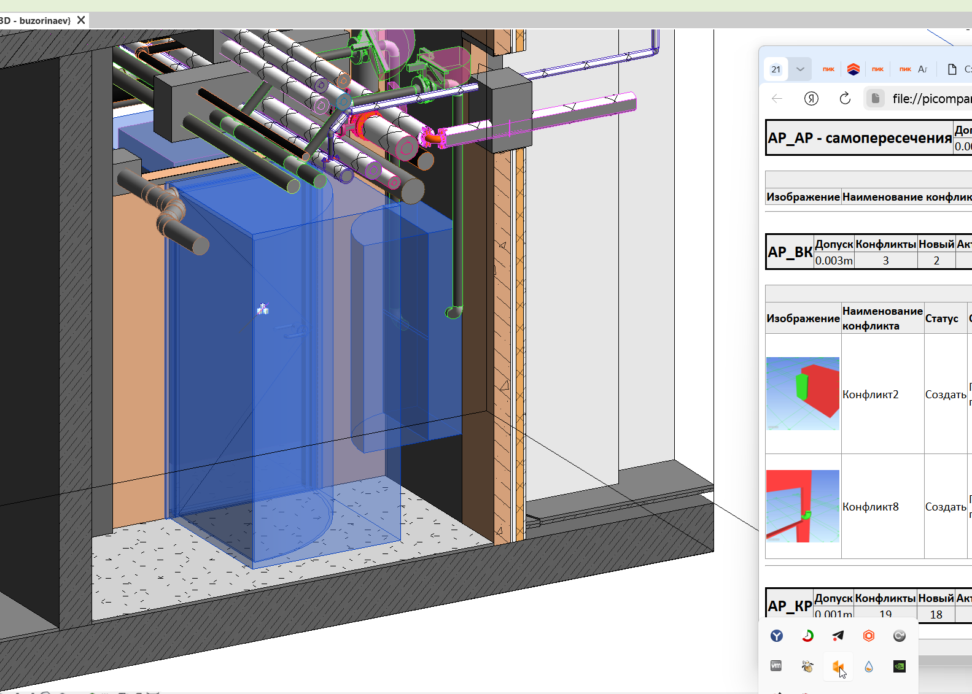Reload the clash report page
The height and width of the screenshot is (694, 972).
pos(845,98)
